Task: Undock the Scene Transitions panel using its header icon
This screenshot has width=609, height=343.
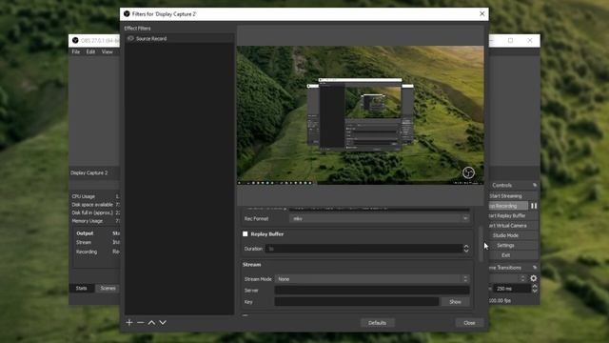Action: [x=535, y=268]
